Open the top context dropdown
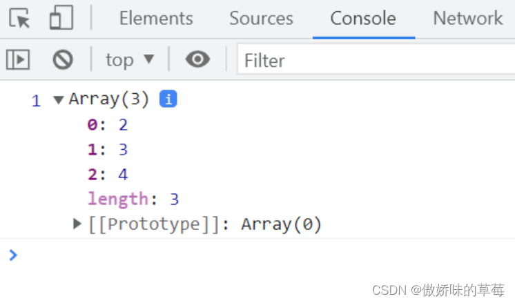 click(x=130, y=60)
